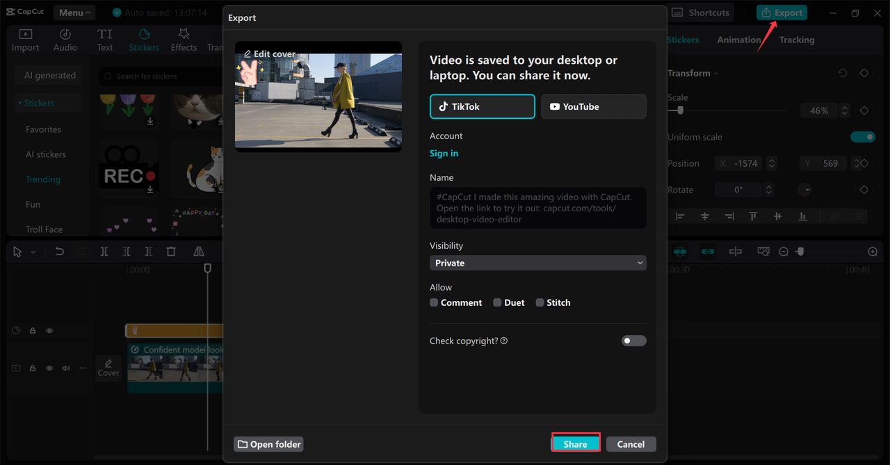Lock the sticker track
This screenshot has width=890, height=465.
click(x=33, y=331)
